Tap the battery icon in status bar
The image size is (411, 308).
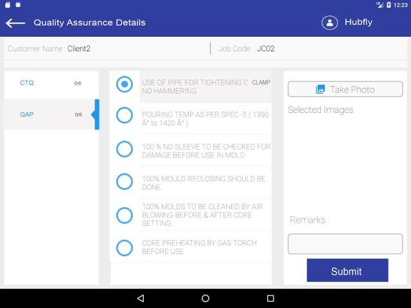point(389,4)
